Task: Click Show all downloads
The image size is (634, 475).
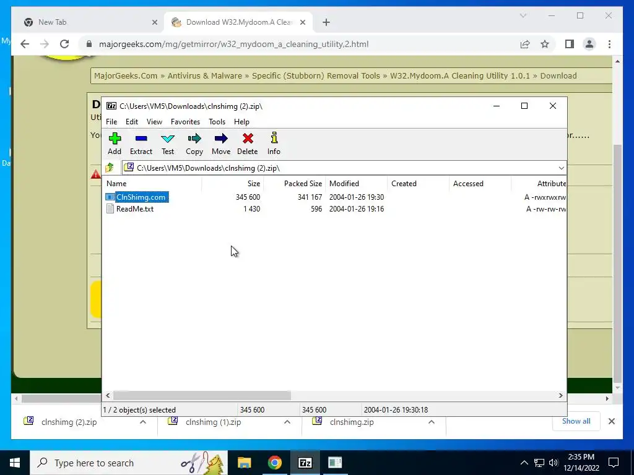Action: click(576, 421)
